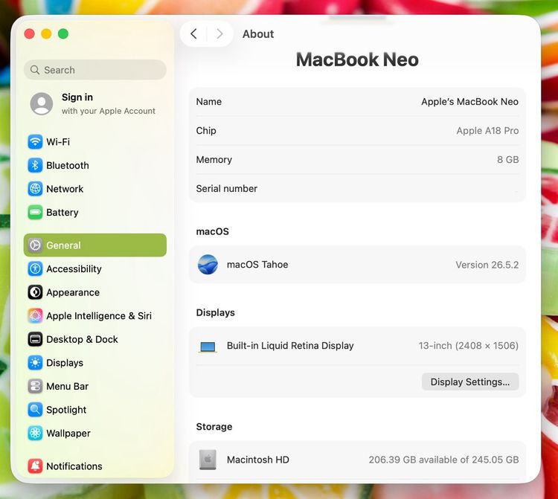Click the About title
The image size is (558, 499).
(258, 34)
